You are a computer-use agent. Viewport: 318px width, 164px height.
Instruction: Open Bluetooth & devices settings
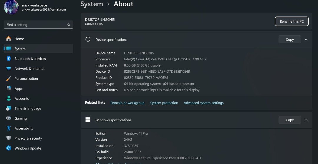point(39,59)
